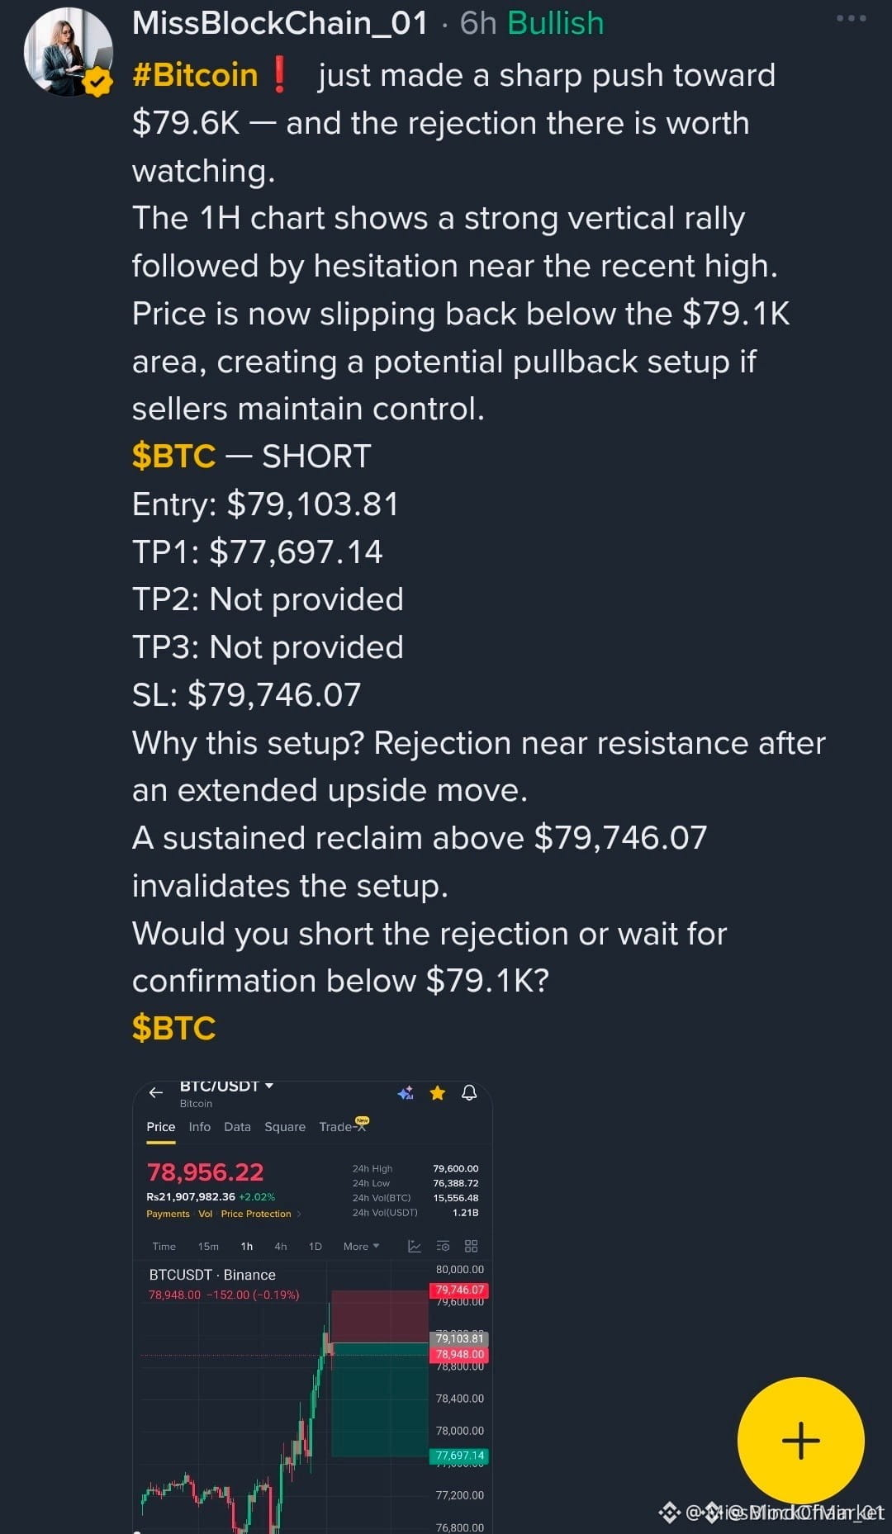Tap the $BTC cashtag before SHORT
Viewport: 892px width, 1534px height.
[x=173, y=456]
